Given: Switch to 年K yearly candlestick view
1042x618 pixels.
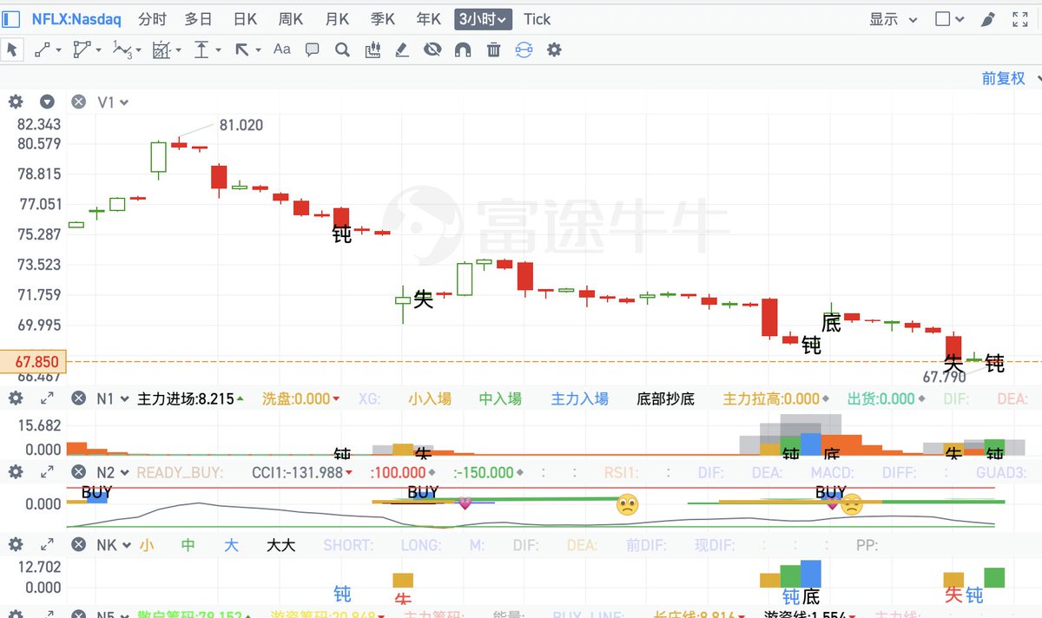Looking at the screenshot, I should click(x=429, y=19).
